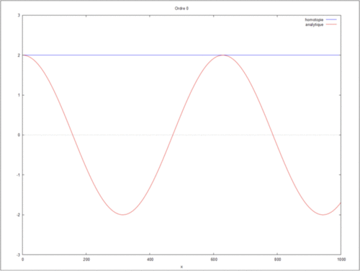Select the "homotopie" legend label
The height and width of the screenshot is (271, 360).
(314, 19)
